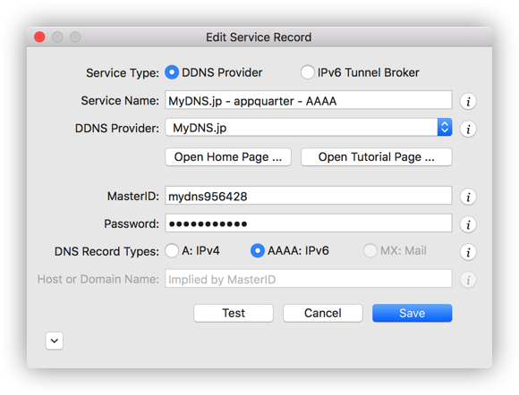Viewport: 519px width, 395px height.
Task: Click the Open Tutorial Page button
Action: coord(377,157)
